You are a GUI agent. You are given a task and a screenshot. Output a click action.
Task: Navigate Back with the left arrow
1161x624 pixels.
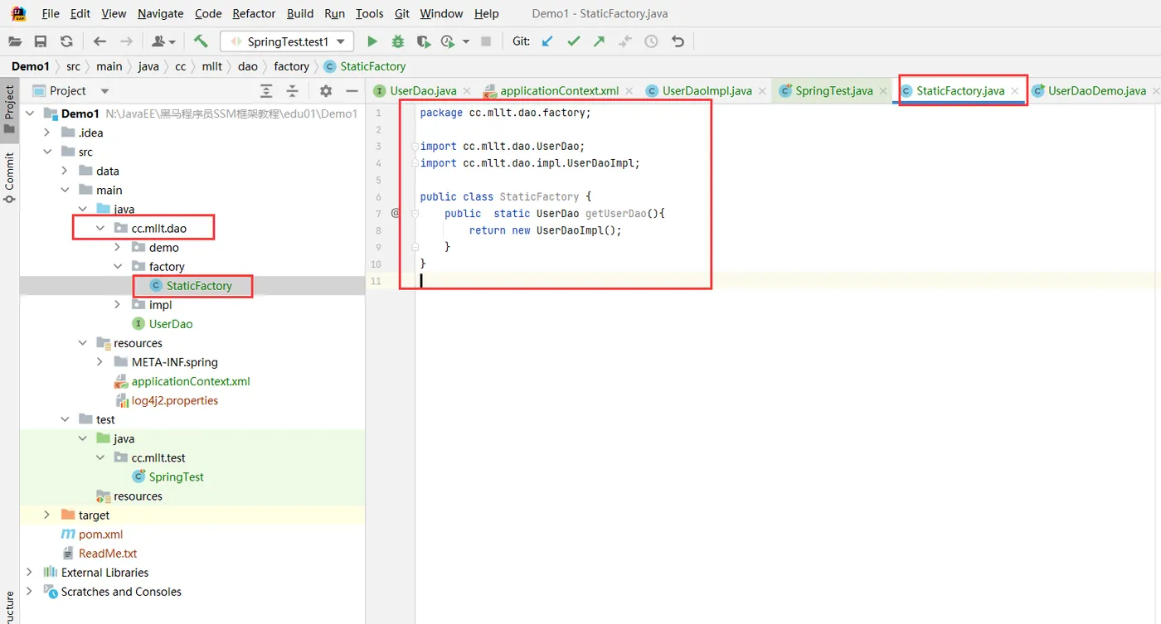(x=100, y=41)
